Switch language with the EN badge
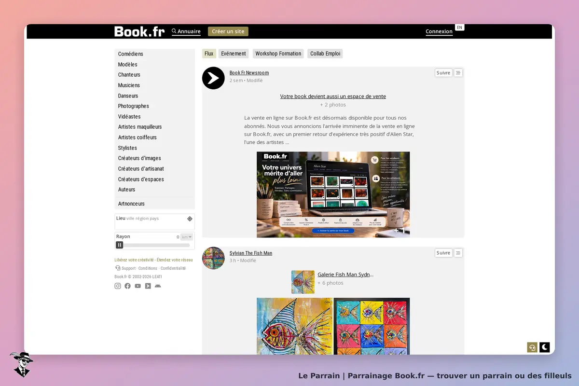Image resolution: width=579 pixels, height=386 pixels. point(459,28)
